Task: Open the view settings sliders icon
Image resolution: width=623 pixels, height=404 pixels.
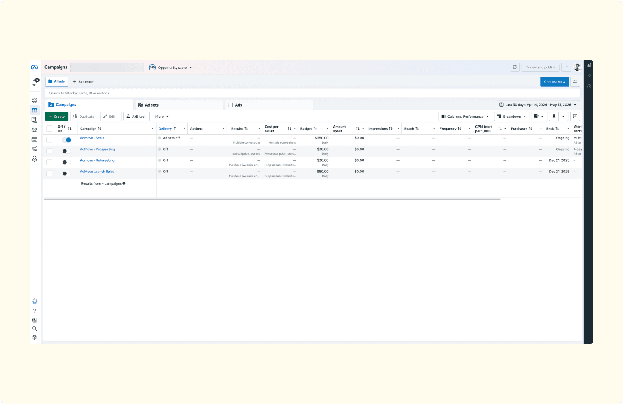Action: (x=575, y=82)
